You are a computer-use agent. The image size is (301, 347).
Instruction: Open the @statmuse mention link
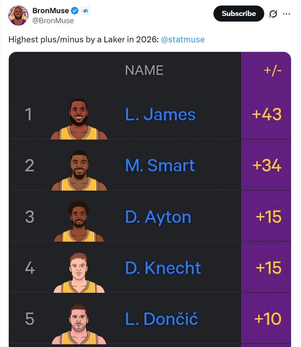183,40
